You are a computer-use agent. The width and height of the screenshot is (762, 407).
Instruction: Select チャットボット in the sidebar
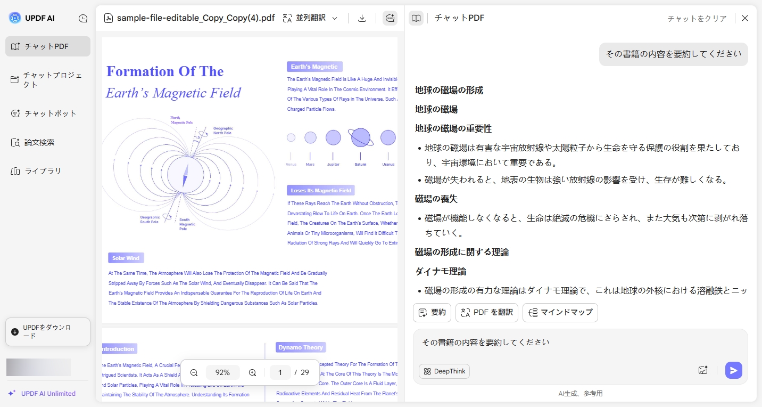48,113
